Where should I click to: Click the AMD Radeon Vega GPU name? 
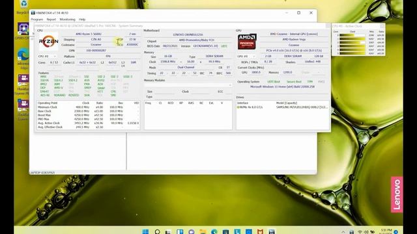coord(294,39)
